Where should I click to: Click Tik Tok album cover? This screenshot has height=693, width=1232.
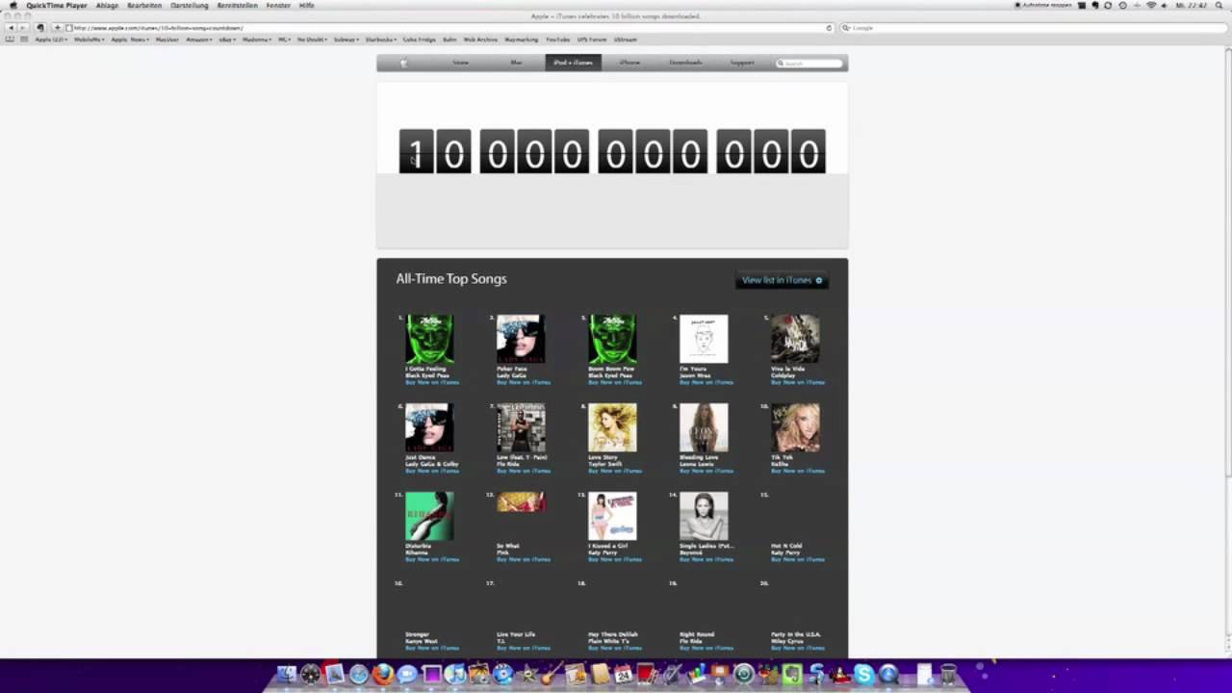pos(795,427)
